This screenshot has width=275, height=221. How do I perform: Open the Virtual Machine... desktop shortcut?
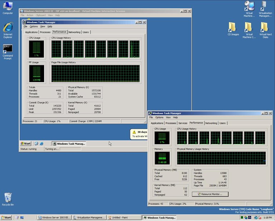coord(249,9)
